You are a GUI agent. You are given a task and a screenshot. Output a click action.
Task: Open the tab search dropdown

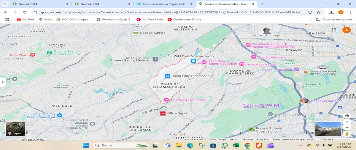point(5,4)
